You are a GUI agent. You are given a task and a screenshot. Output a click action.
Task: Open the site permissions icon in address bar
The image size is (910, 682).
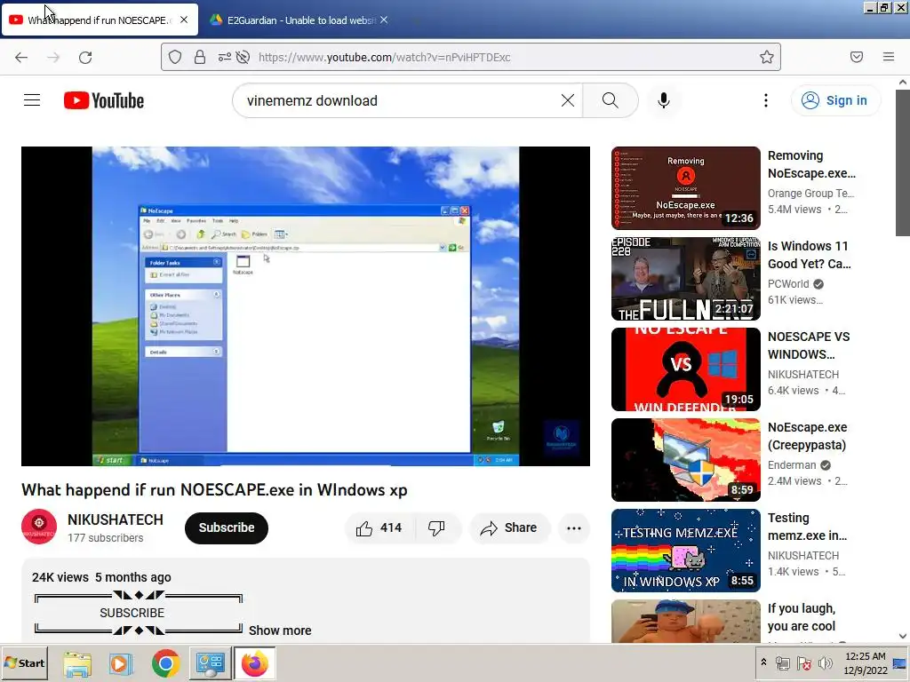point(225,57)
